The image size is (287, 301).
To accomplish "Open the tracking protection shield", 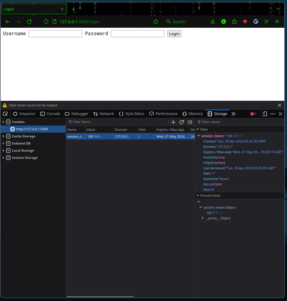I will click(x=46, y=22).
